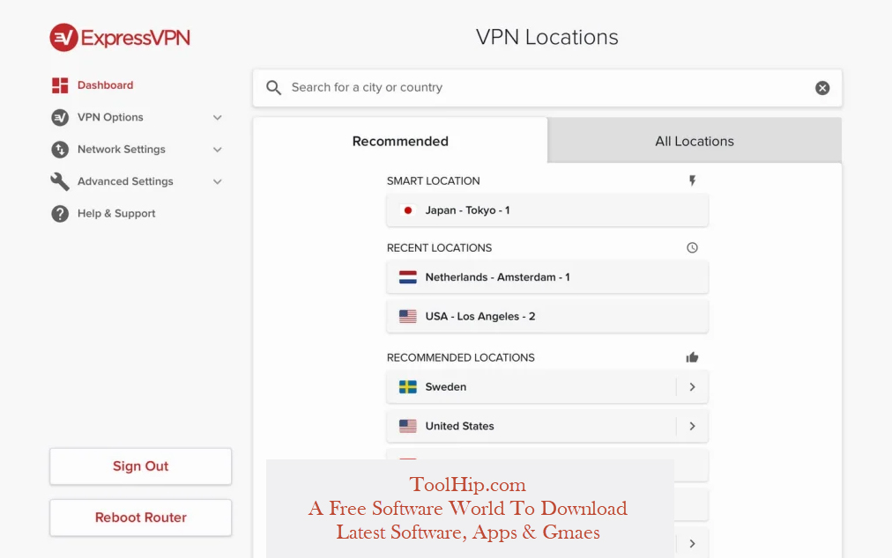
Task: Connect to Netherlands - Amsterdam - 1
Action: (x=547, y=277)
